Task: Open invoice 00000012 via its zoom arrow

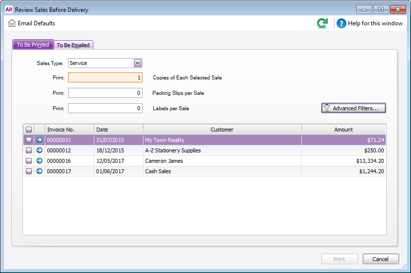Action: tap(39, 150)
